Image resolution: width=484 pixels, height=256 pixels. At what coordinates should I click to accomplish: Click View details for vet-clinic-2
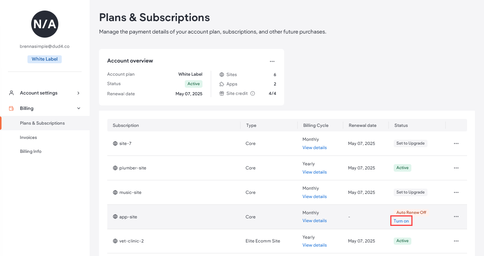(x=314, y=245)
